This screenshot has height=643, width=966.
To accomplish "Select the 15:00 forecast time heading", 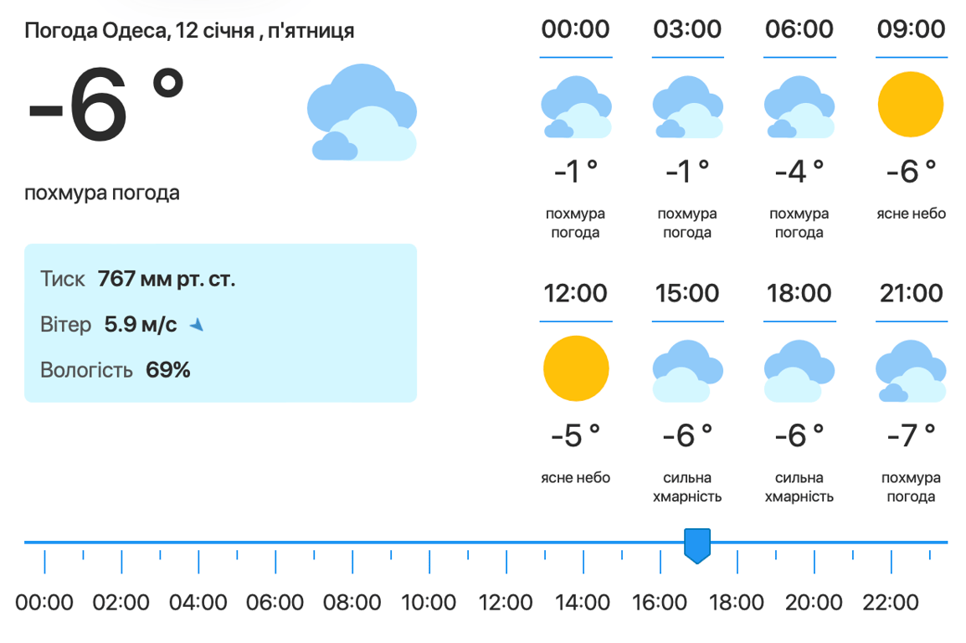I will [x=687, y=293].
